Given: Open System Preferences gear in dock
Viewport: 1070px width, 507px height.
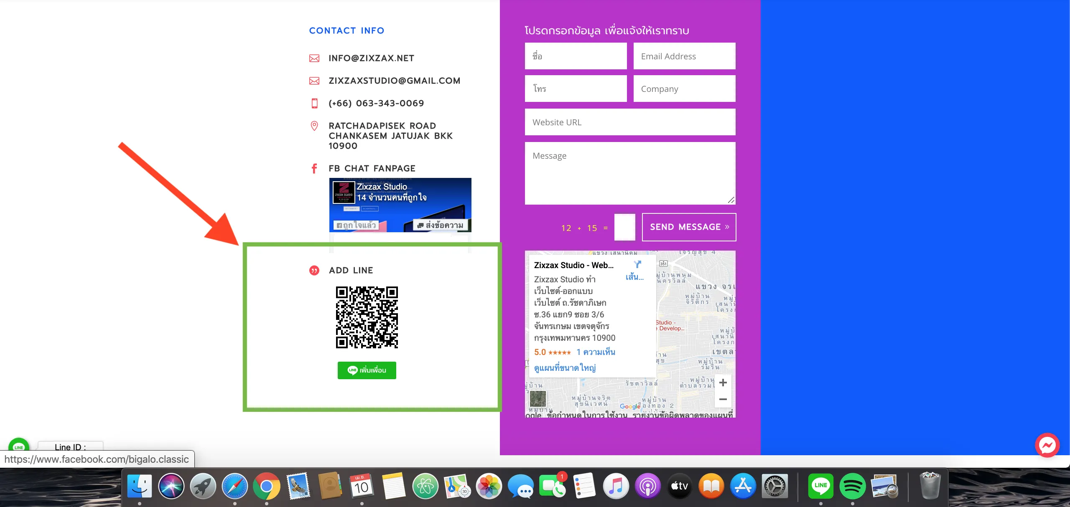Looking at the screenshot, I should click(775, 486).
